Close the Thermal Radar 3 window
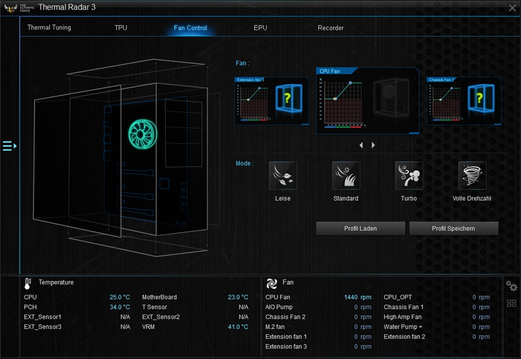The height and width of the screenshot is (359, 521). [512, 8]
